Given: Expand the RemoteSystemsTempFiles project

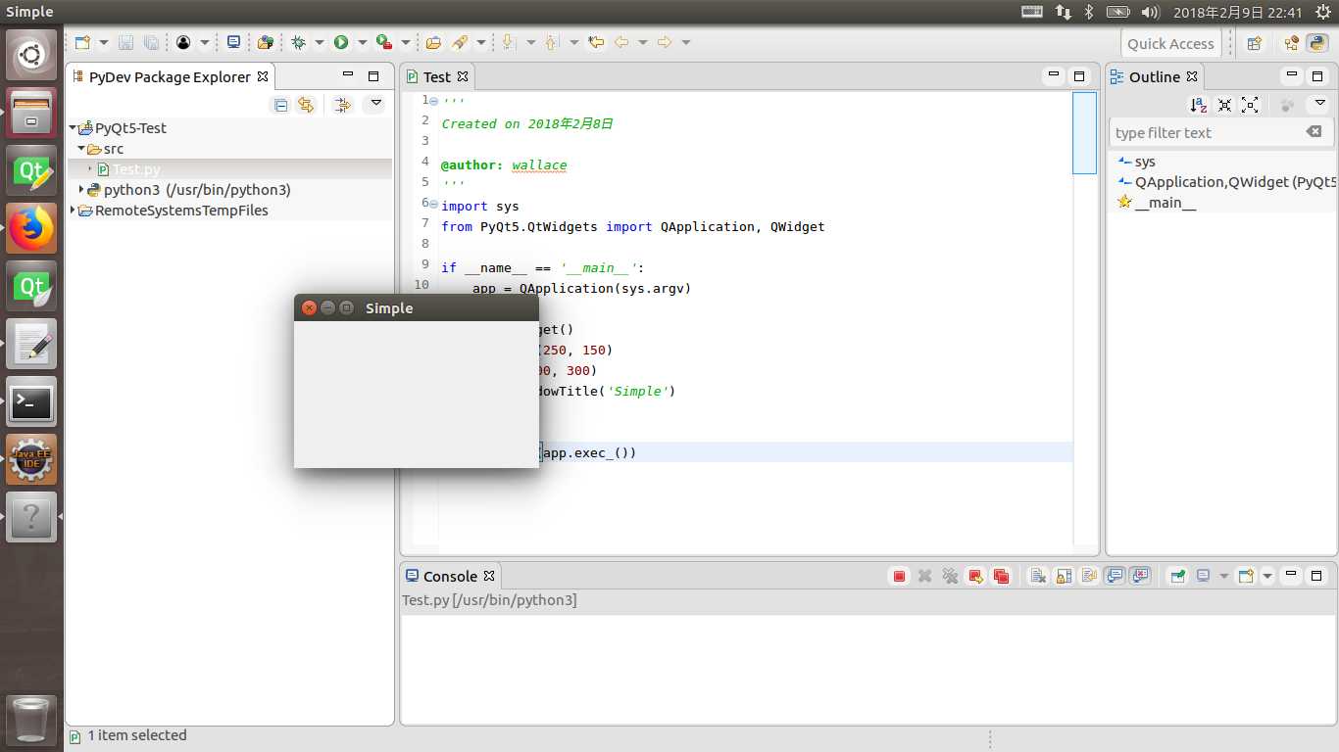Looking at the screenshot, I should pos(73,211).
